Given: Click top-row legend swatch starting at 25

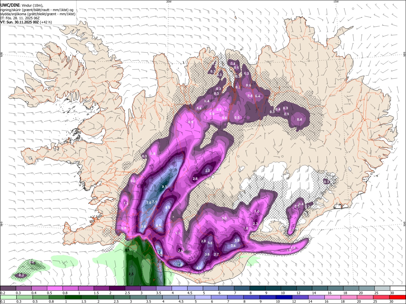Looking at the screenshot, I should point(383,288).
